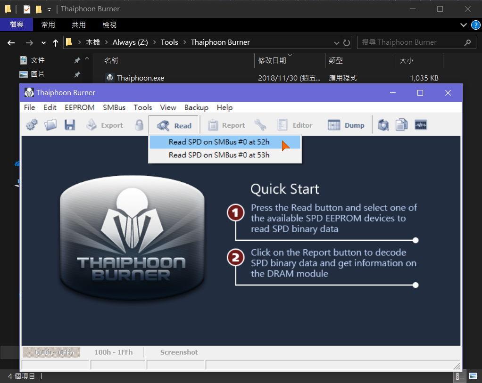Open the Help menu
Viewport: 482px width, 383px height.
click(224, 107)
